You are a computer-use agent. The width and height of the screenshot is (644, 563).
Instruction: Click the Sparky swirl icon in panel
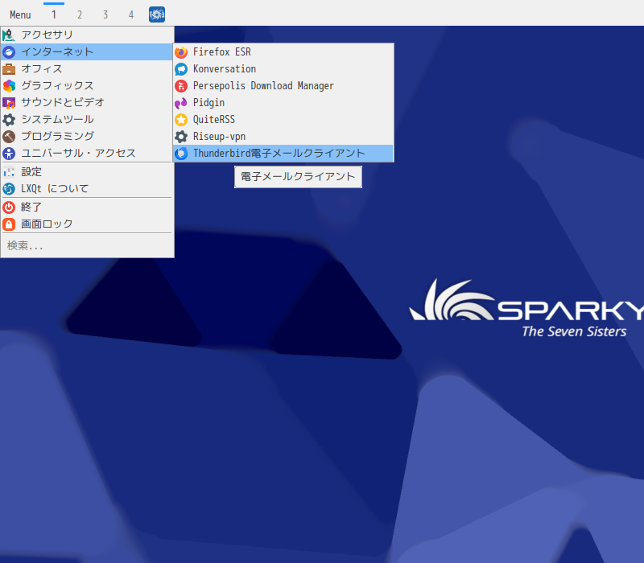[x=157, y=14]
